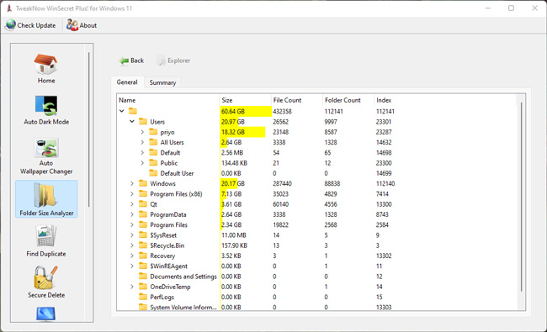Click the Qt folder icon

(143, 203)
